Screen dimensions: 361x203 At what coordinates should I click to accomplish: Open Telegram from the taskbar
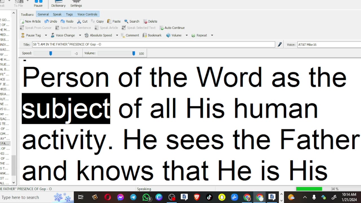133,197
